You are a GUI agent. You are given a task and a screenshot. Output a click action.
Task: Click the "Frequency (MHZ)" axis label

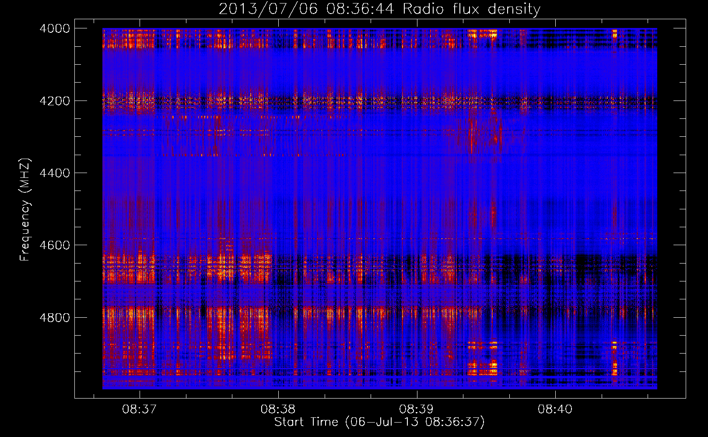click(x=25, y=210)
